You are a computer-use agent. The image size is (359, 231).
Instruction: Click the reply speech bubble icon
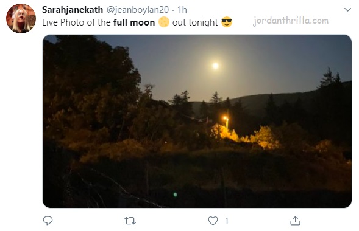click(48, 221)
